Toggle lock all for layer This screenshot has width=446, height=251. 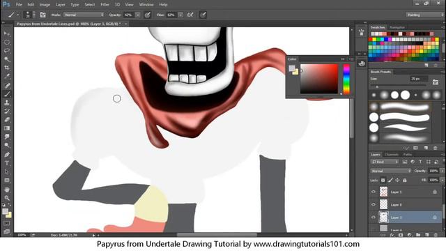404,180
